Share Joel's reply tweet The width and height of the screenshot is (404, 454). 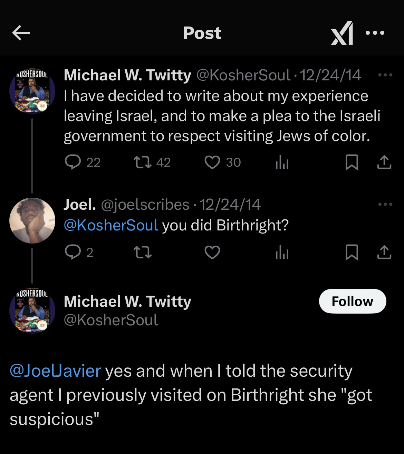pyautogui.click(x=384, y=252)
